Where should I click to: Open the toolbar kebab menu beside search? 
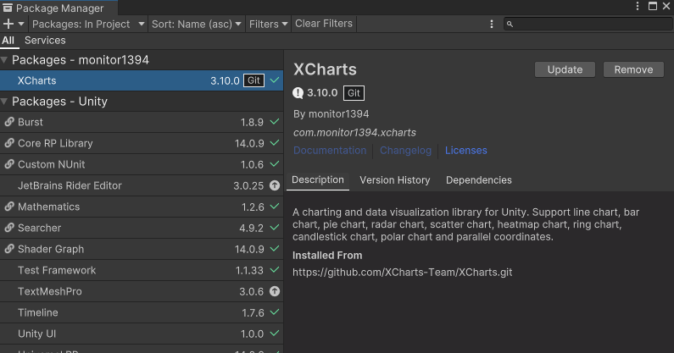(492, 24)
